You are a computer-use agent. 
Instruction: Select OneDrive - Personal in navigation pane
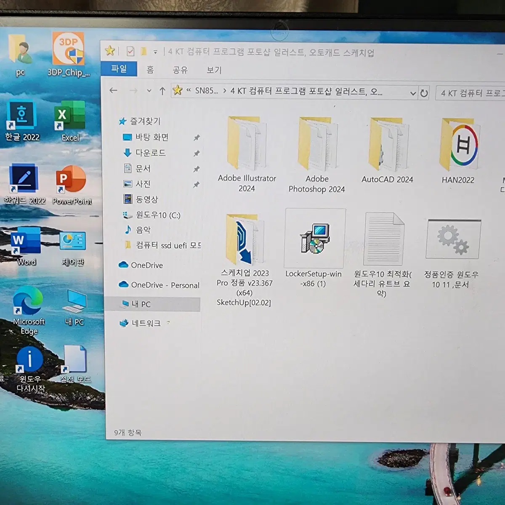pos(159,285)
